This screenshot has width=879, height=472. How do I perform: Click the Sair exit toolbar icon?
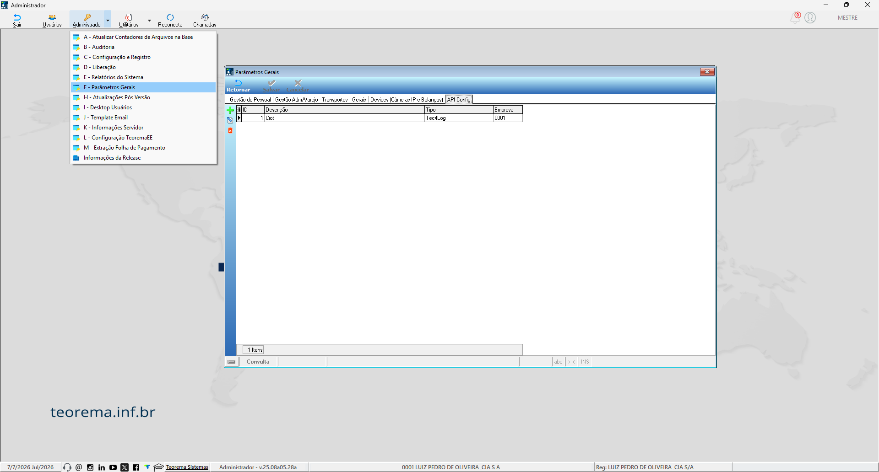[17, 20]
